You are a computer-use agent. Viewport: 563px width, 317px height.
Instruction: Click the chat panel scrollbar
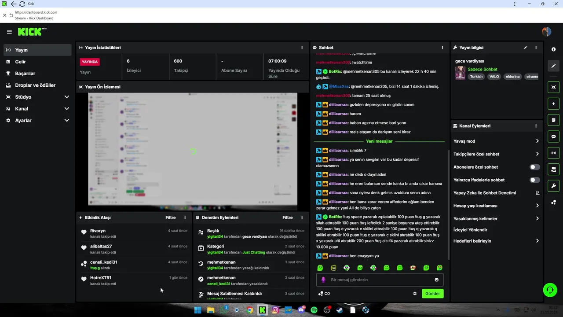click(x=448, y=205)
